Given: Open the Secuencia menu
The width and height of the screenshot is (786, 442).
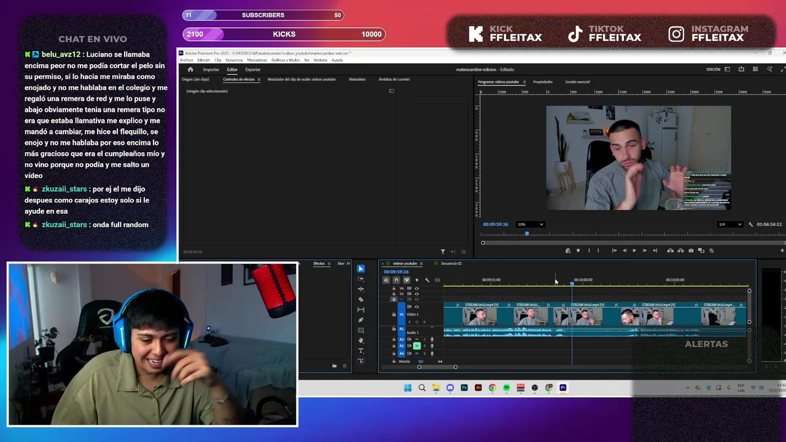Looking at the screenshot, I should point(234,60).
